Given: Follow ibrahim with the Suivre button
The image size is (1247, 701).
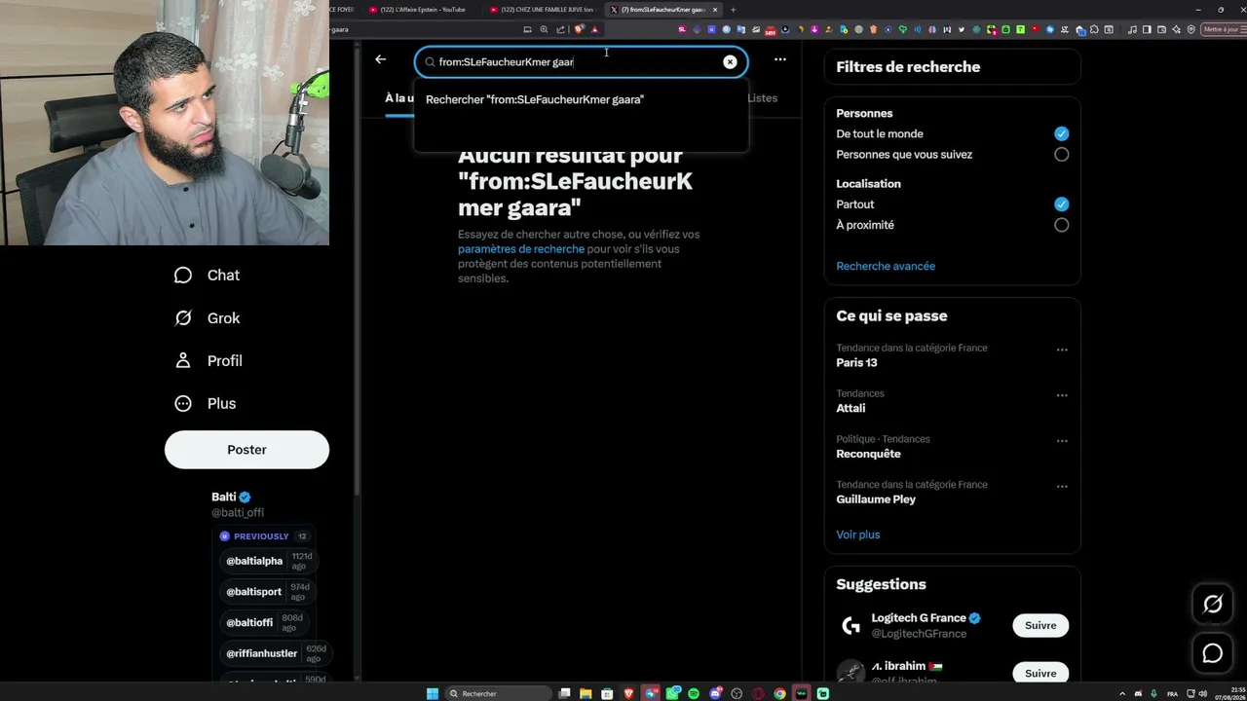Looking at the screenshot, I should coord(1040,673).
